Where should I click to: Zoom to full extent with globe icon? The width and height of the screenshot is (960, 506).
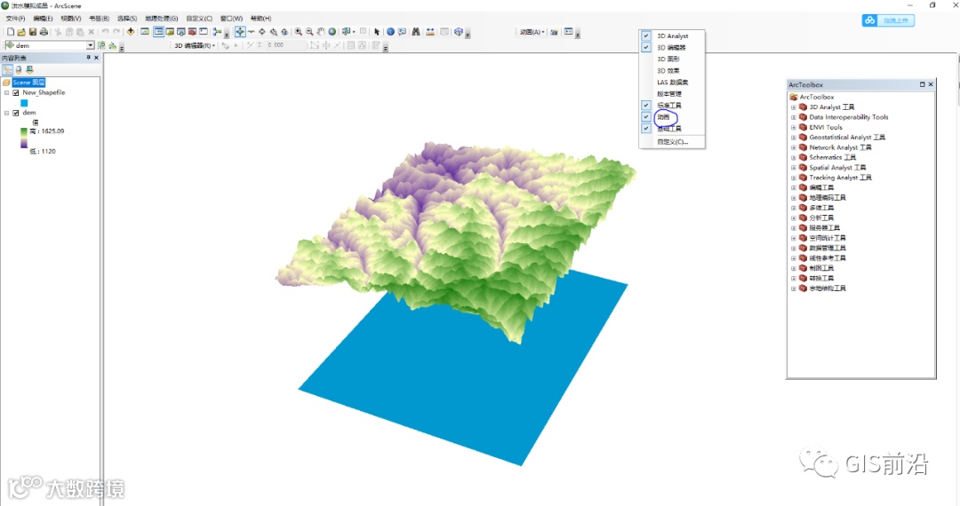(x=332, y=32)
